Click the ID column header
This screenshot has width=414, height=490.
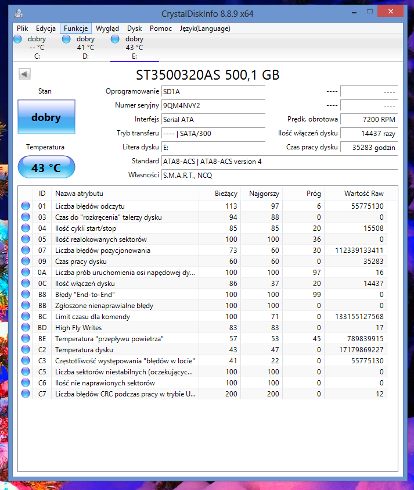tap(42, 194)
